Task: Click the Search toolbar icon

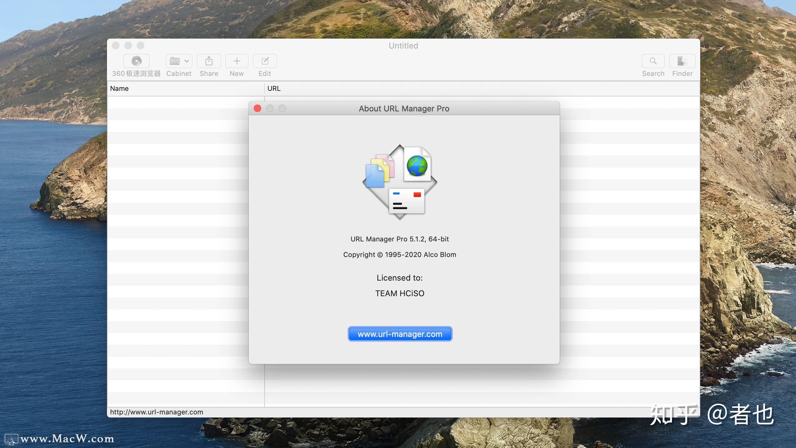Action: tap(653, 61)
